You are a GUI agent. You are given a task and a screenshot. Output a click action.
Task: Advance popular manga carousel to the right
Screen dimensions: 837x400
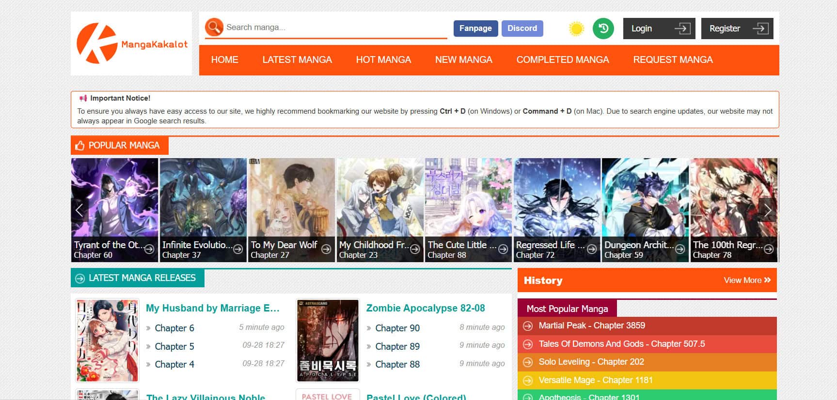(768, 210)
